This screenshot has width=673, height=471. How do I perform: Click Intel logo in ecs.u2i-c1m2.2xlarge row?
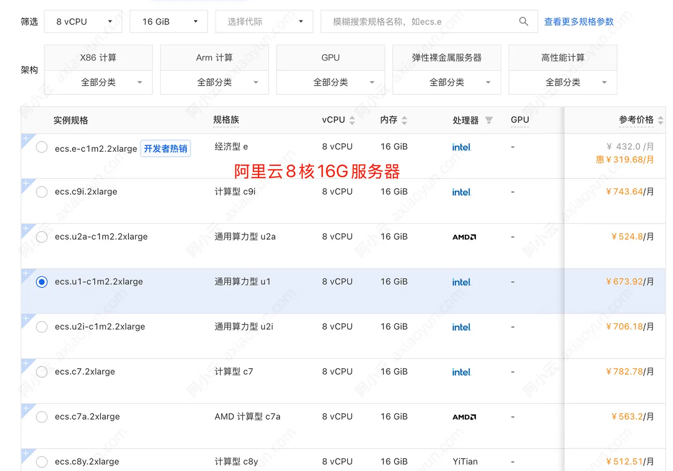tap(461, 327)
